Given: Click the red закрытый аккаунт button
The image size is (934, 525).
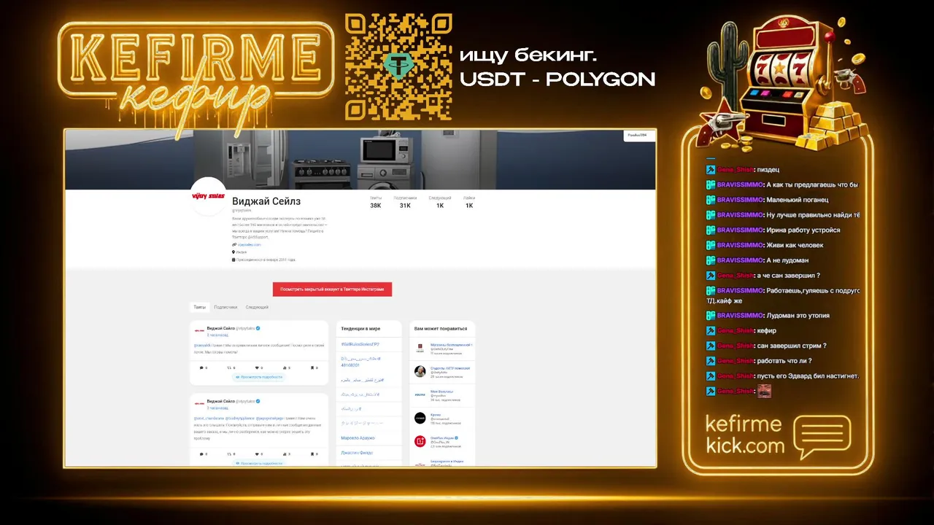Looking at the screenshot, I should [x=332, y=289].
